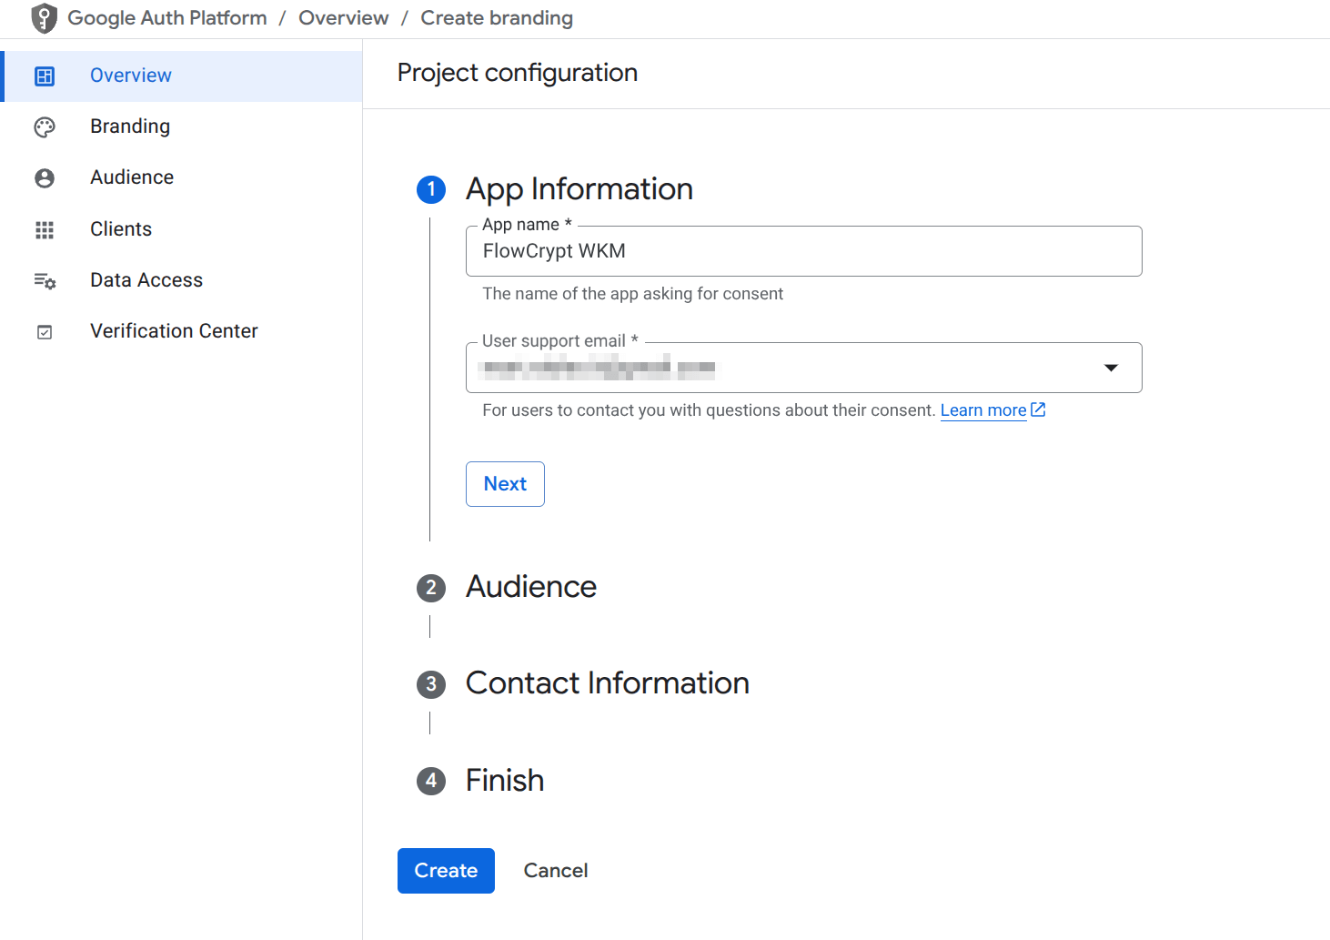The image size is (1330, 940).
Task: Open the Audience sidebar section
Action: pyautogui.click(x=182, y=177)
